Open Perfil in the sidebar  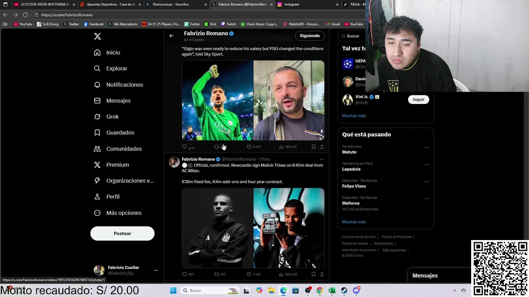[x=107, y=197]
